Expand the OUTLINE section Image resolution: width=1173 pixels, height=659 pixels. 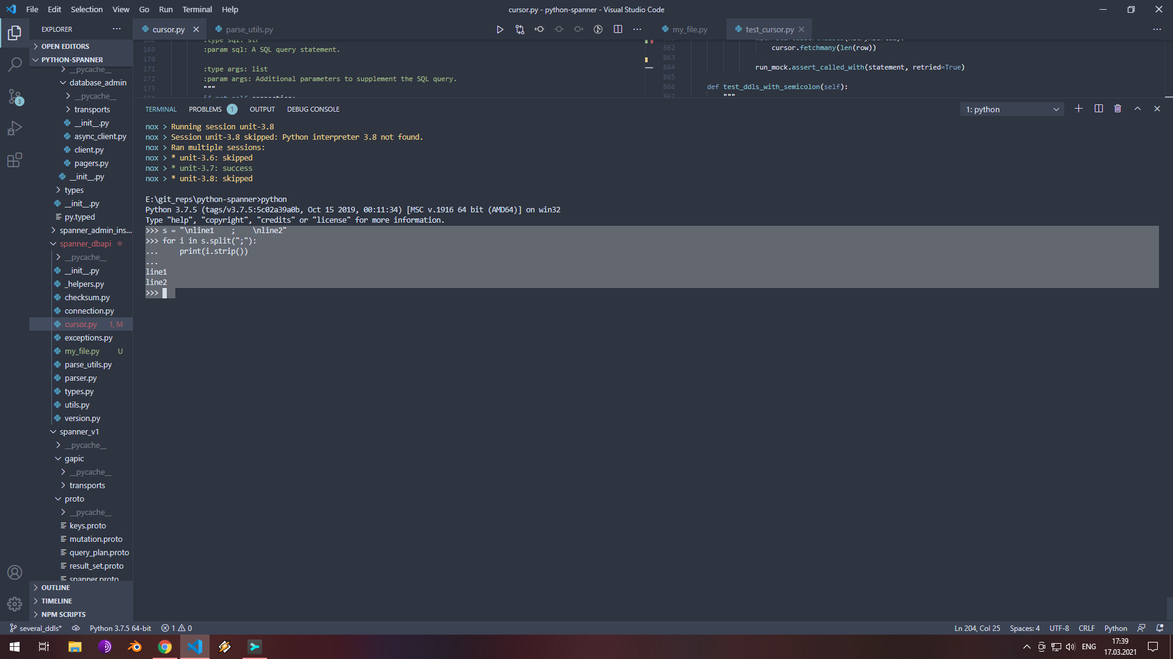(x=56, y=588)
